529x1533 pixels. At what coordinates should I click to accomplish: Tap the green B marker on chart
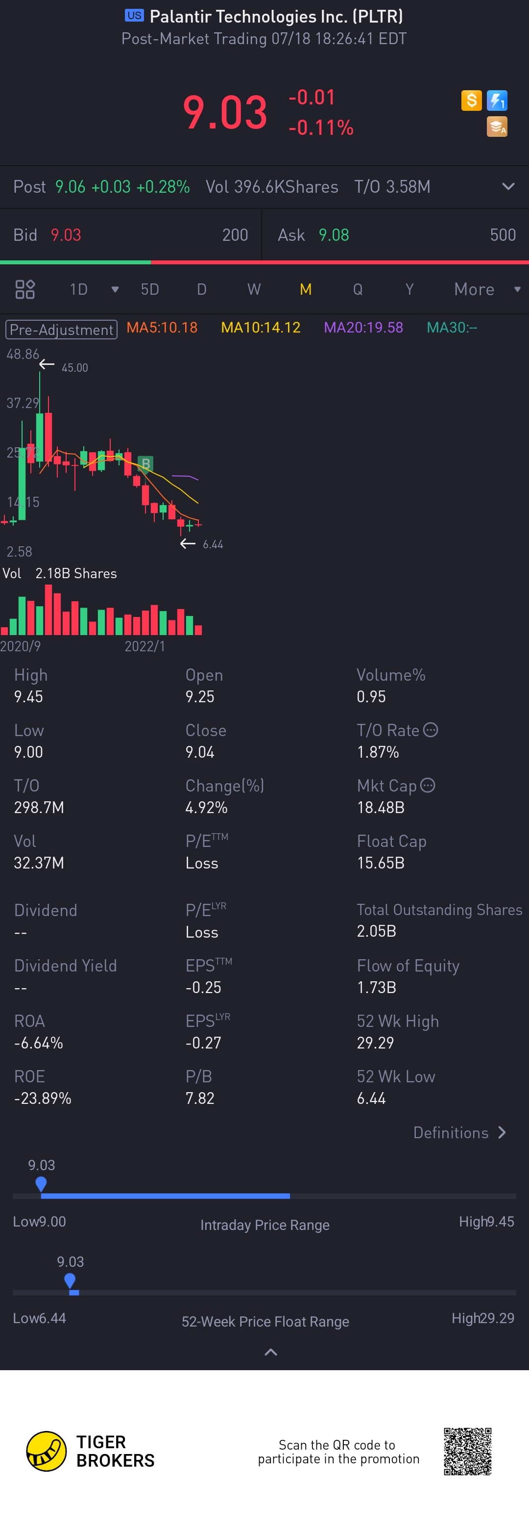[145, 463]
